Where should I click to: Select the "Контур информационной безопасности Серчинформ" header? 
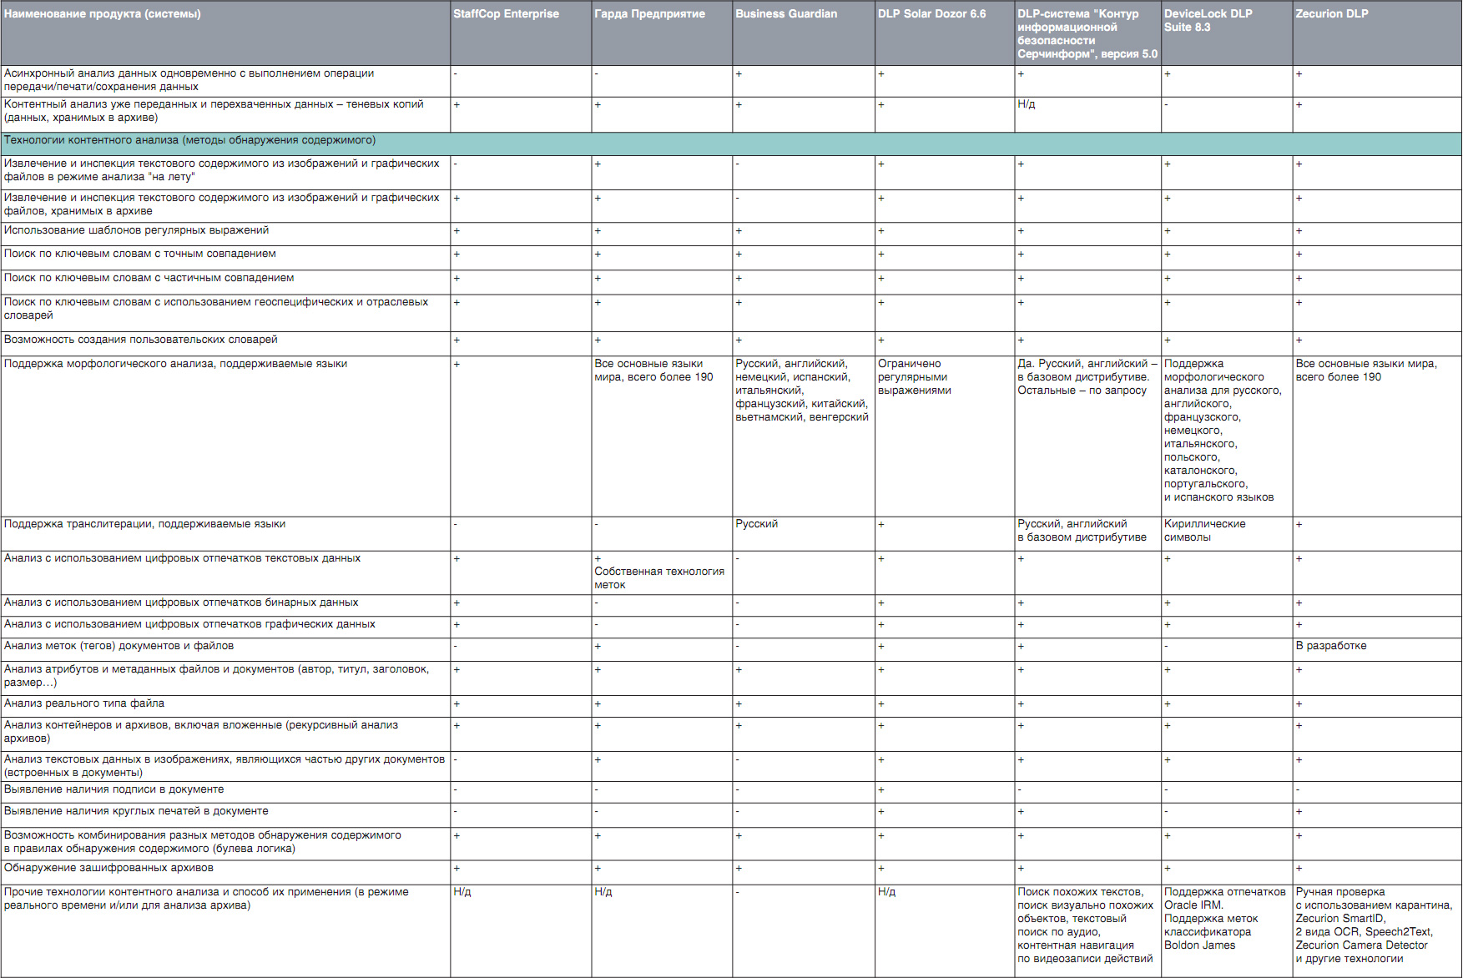[x=1087, y=34]
